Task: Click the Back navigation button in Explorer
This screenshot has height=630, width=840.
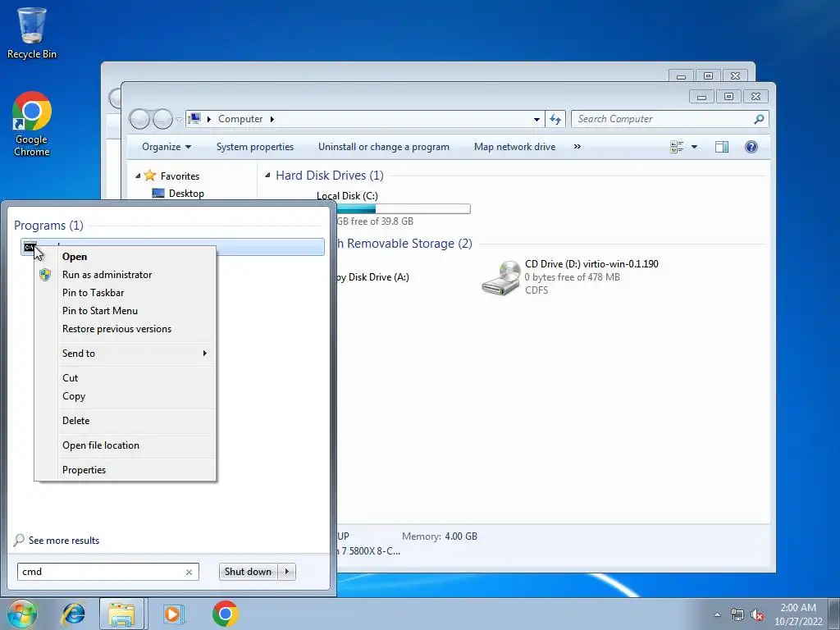Action: coord(139,119)
